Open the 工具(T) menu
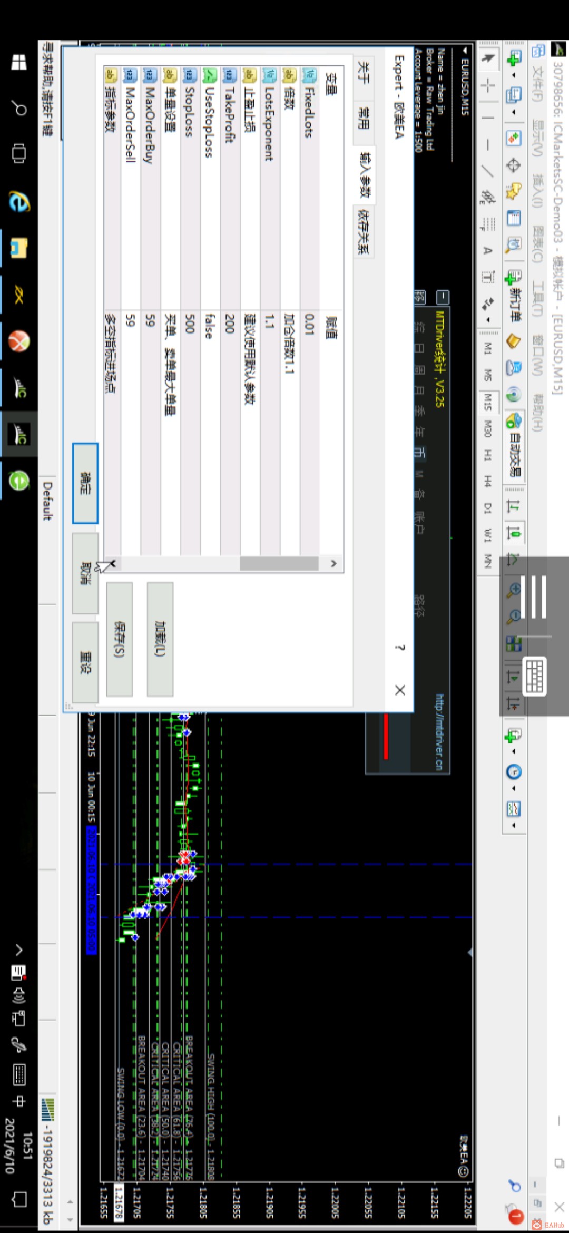The image size is (569, 1233). 537,299
